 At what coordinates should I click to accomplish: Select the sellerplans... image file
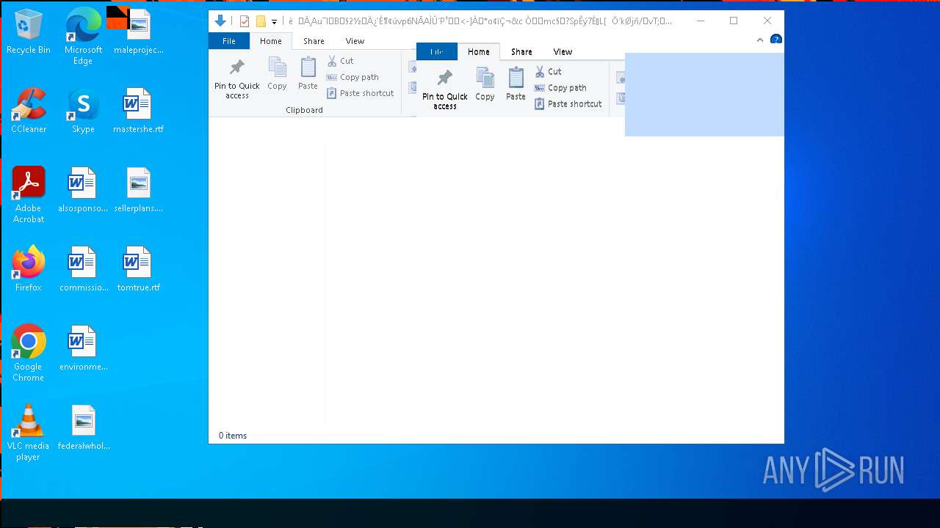pos(138,190)
